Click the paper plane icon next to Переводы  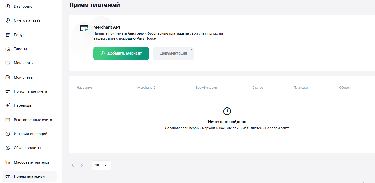(8, 105)
